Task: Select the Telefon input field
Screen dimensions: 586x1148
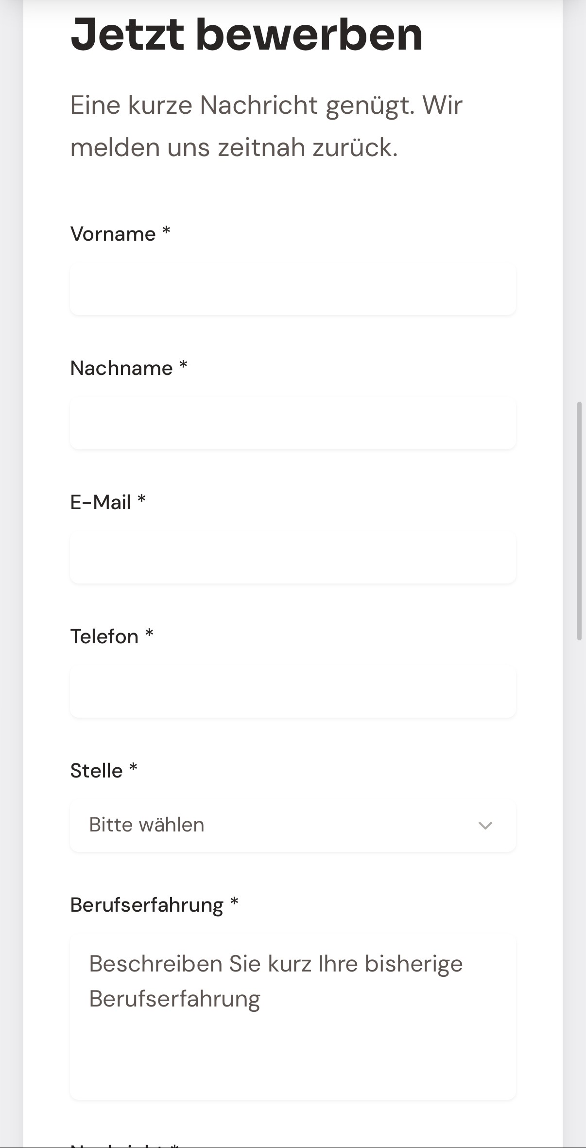Action: pos(293,691)
